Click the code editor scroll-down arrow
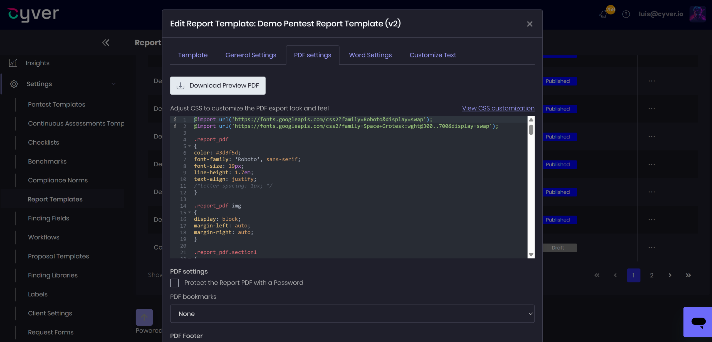 pyautogui.click(x=531, y=255)
